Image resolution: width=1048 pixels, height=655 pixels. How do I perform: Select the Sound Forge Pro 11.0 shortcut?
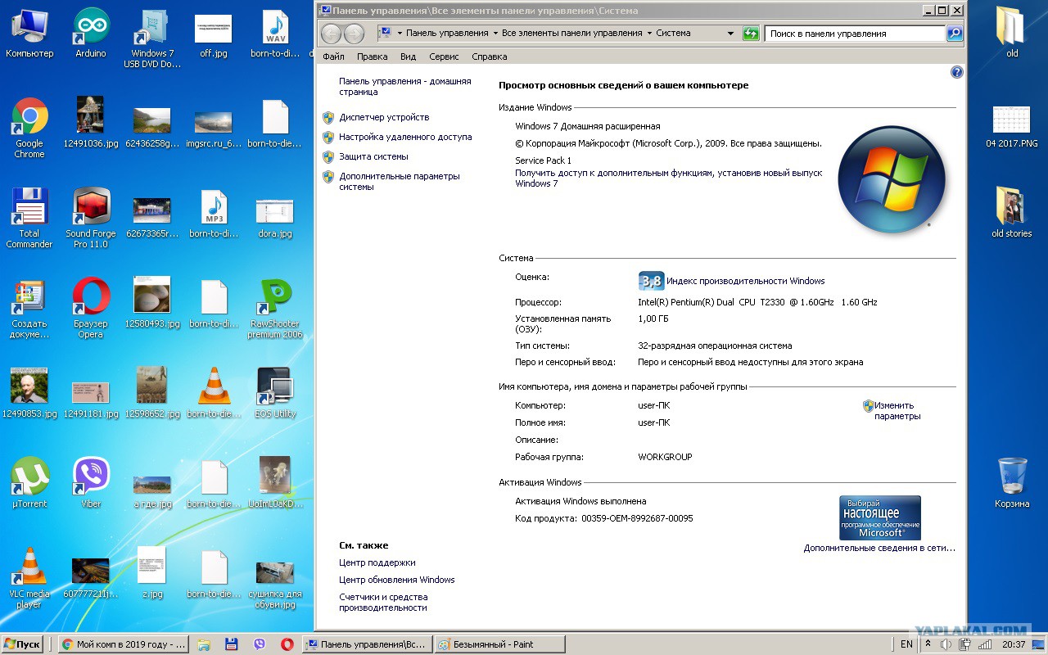pyautogui.click(x=91, y=219)
